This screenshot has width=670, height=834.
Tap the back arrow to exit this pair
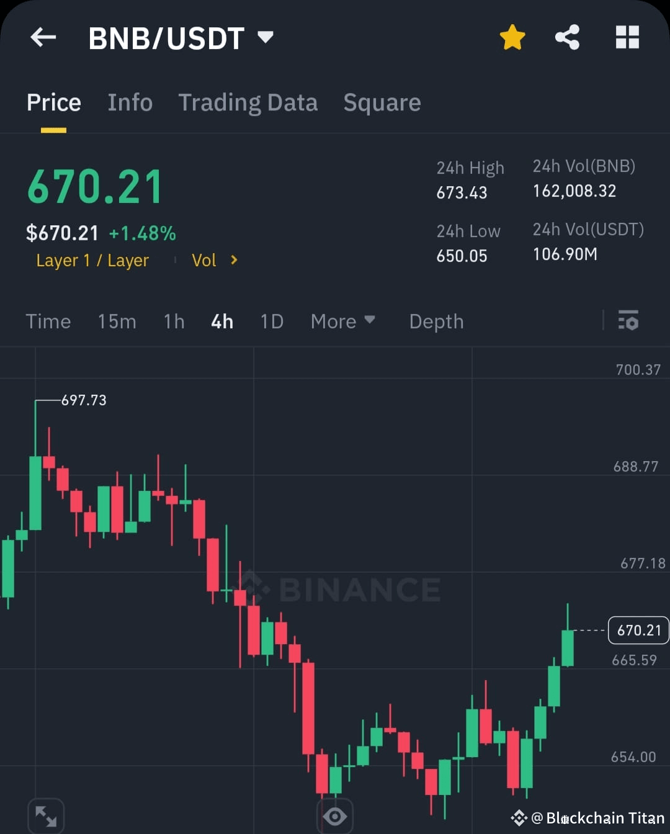(42, 37)
